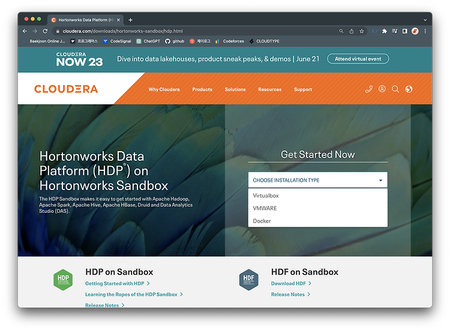
Task: Open the Solutions menu
Action: coord(235,89)
